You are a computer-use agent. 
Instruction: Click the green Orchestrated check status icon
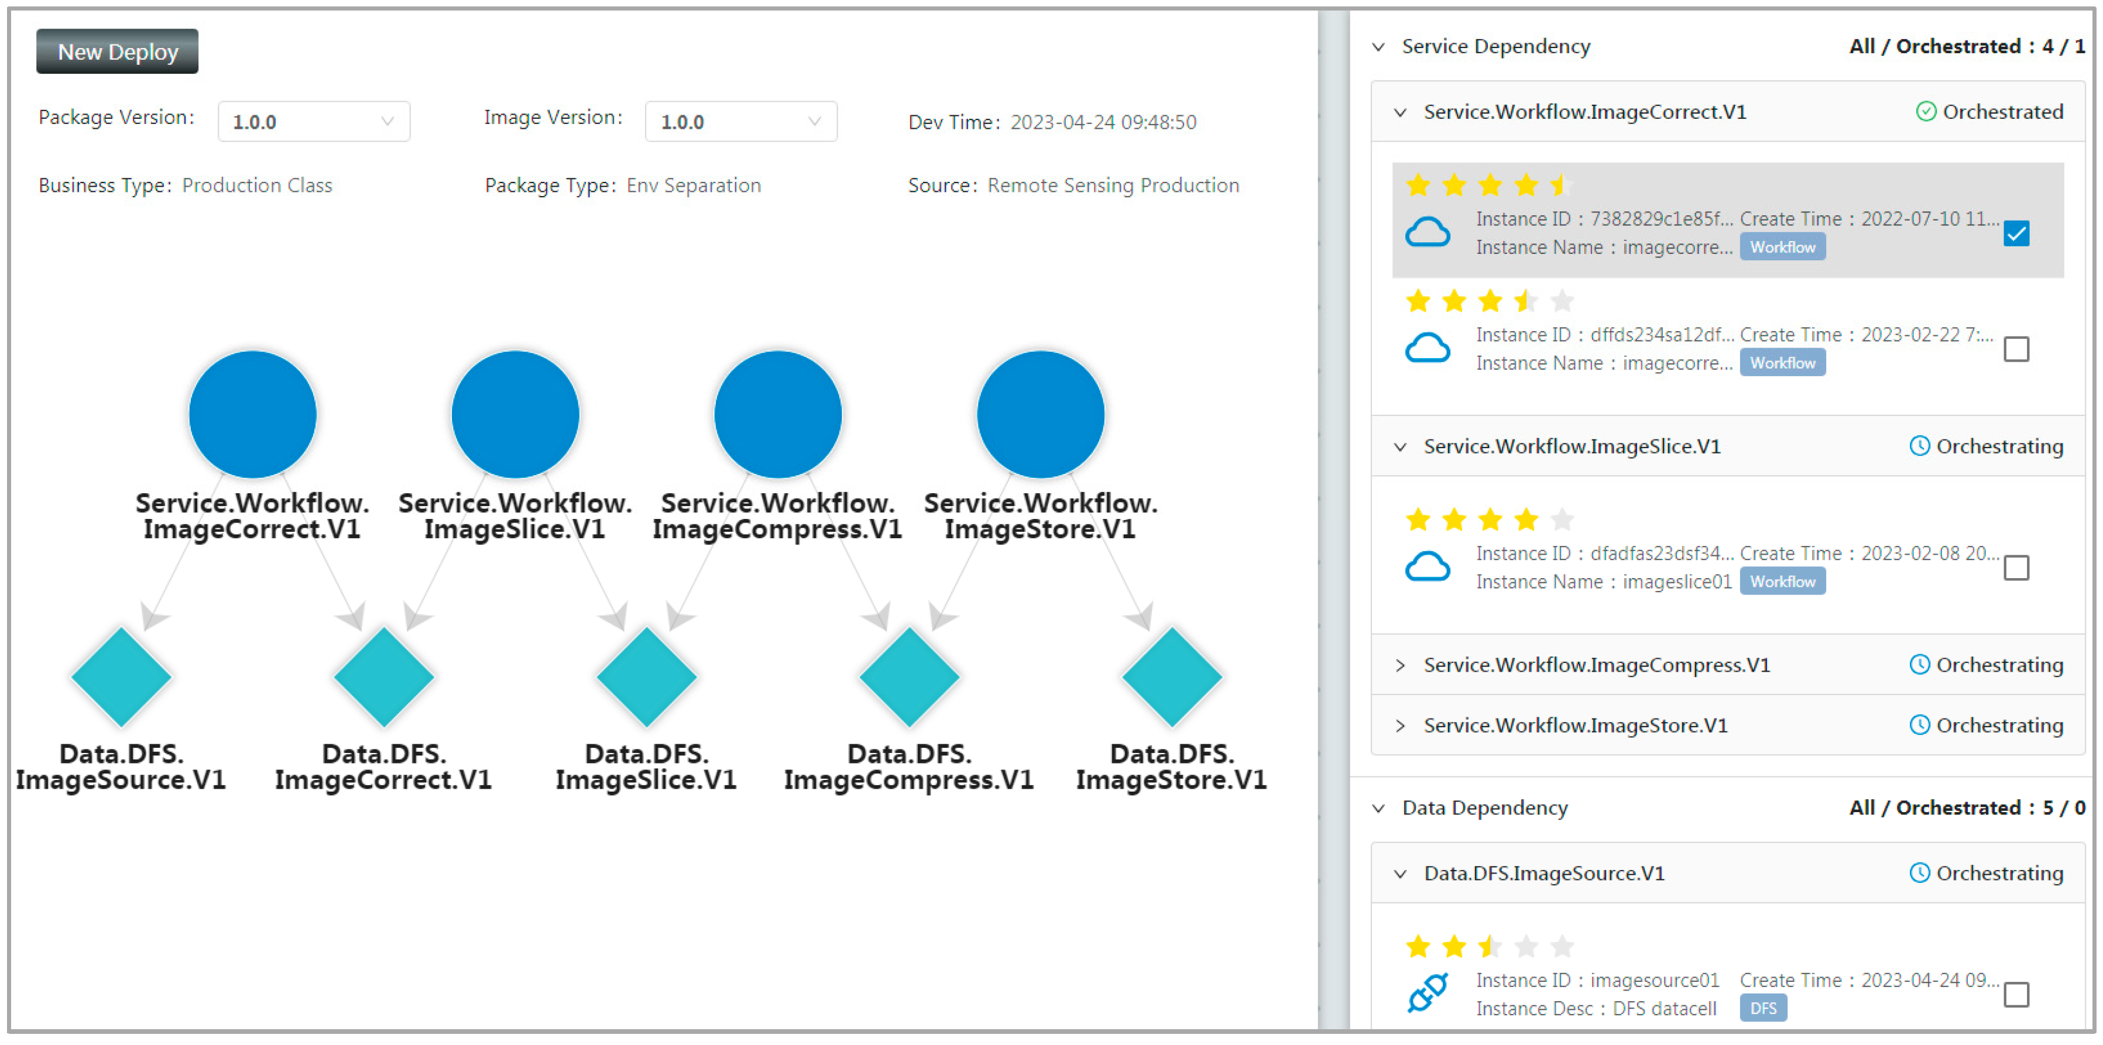pyautogui.click(x=1925, y=112)
